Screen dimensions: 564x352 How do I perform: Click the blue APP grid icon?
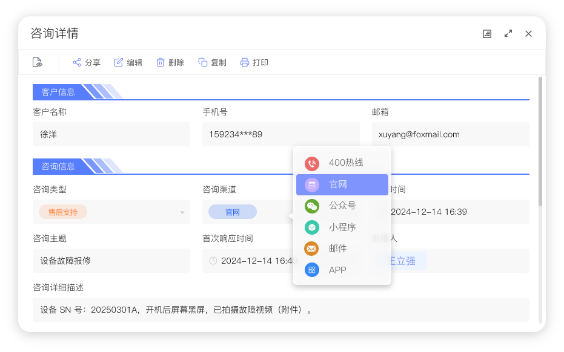click(x=312, y=270)
